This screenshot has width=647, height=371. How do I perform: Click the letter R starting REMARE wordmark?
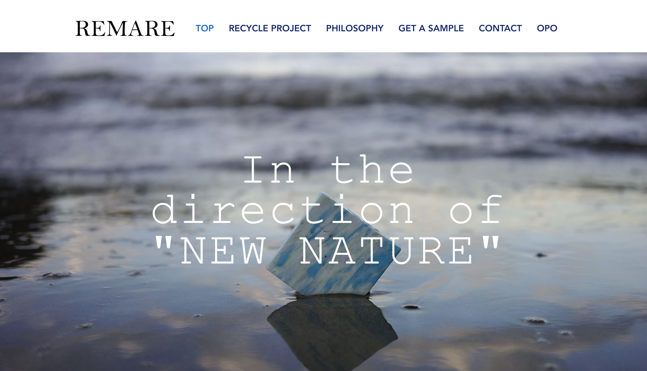pyautogui.click(x=83, y=28)
